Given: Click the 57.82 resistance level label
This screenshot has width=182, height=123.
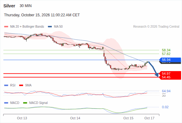Looking at the screenshot, I should (166, 54).
